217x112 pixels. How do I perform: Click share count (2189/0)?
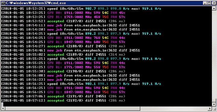75,55
